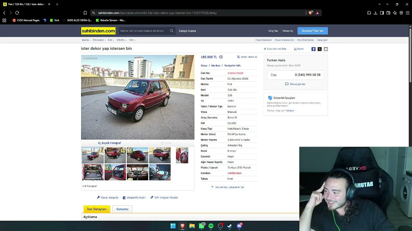View price history clock icon
This screenshot has width=412, height=231.
(221, 57)
